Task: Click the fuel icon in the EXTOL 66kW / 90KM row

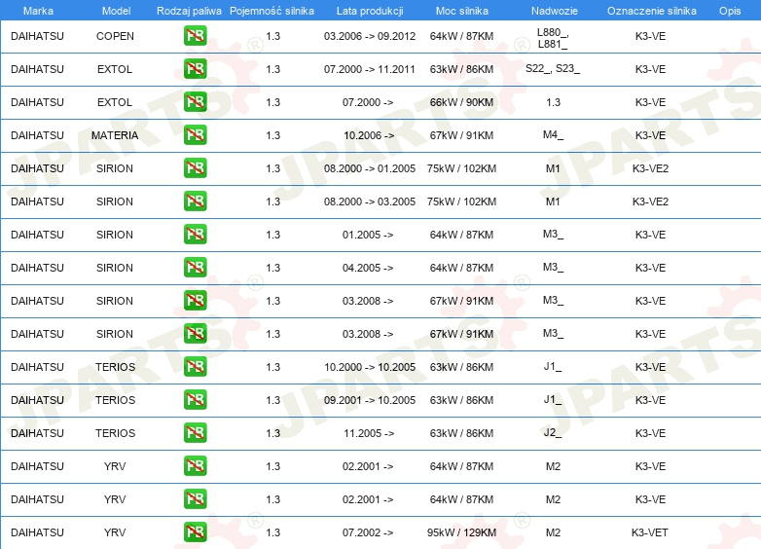Action: (x=195, y=102)
